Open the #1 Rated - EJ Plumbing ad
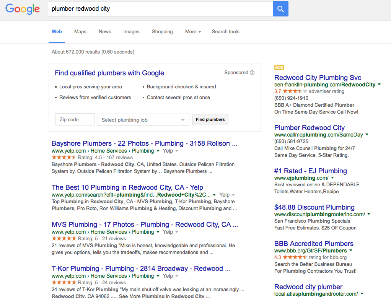The height and width of the screenshot is (298, 391). [310, 171]
